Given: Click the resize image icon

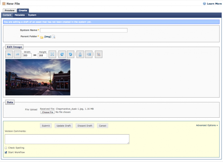Looking at the screenshot, I should click(x=52, y=54).
